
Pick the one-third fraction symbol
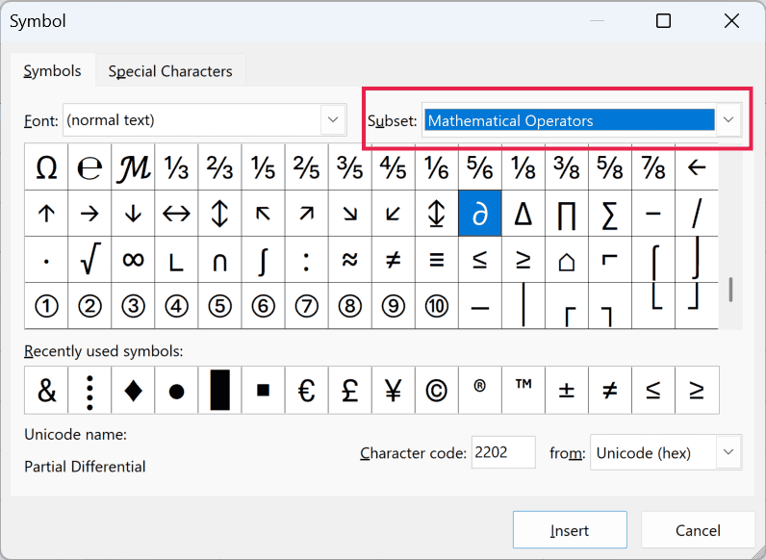176,167
